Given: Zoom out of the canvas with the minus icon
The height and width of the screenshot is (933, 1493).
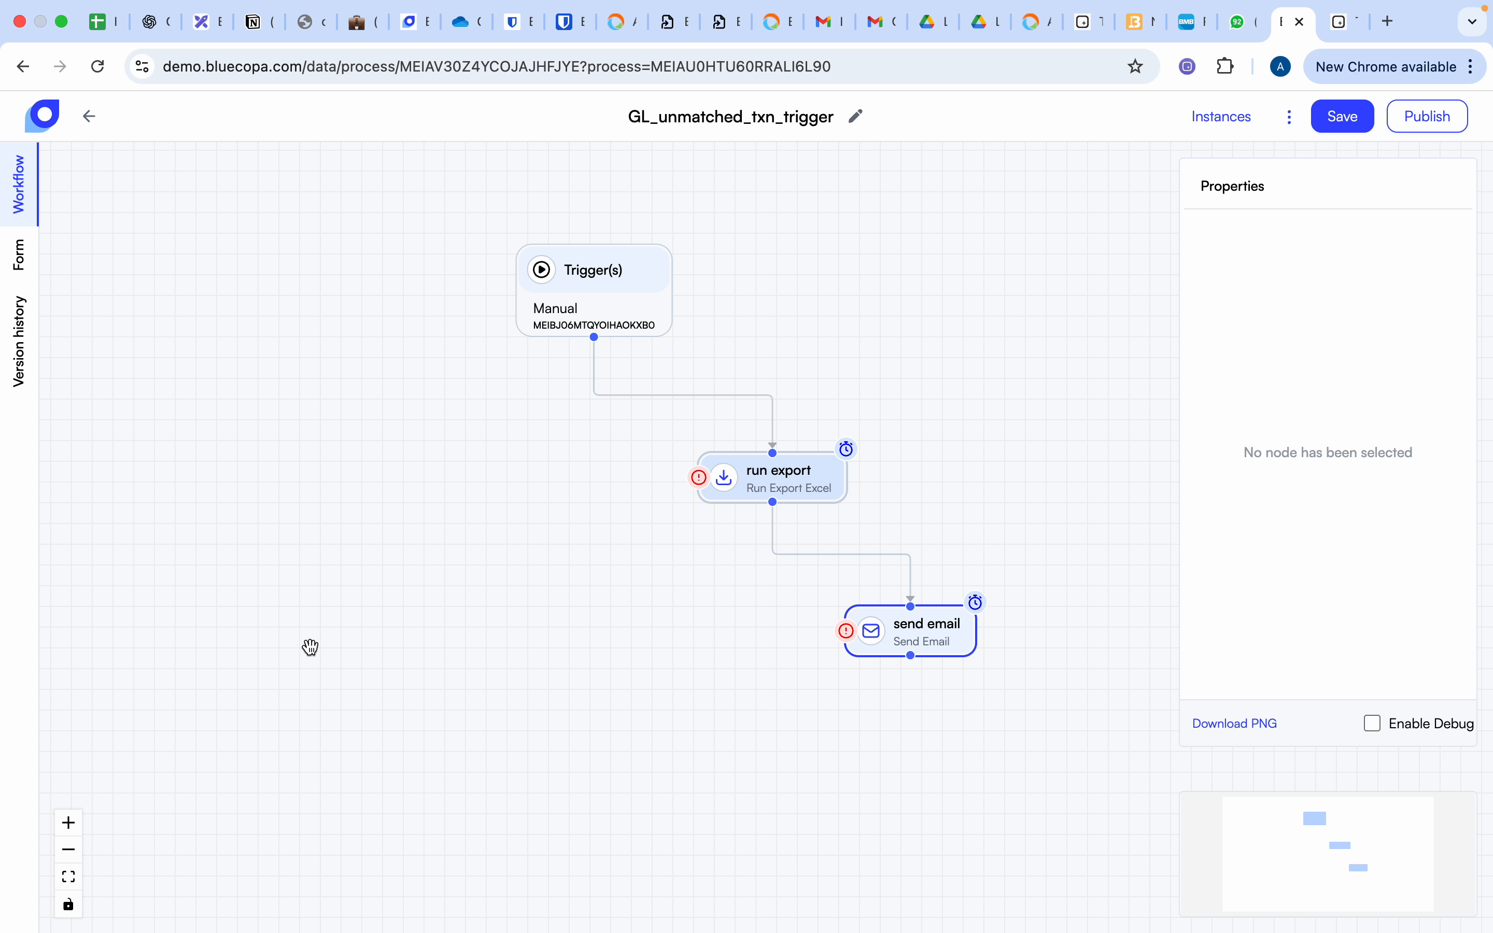Looking at the screenshot, I should 68,849.
